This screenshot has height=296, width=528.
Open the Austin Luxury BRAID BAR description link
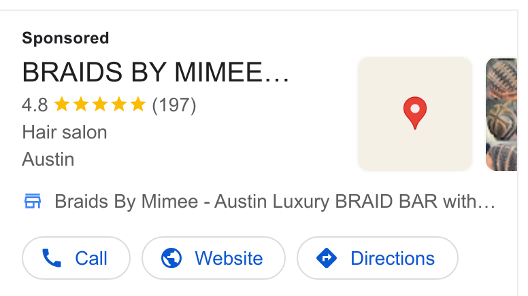click(275, 201)
